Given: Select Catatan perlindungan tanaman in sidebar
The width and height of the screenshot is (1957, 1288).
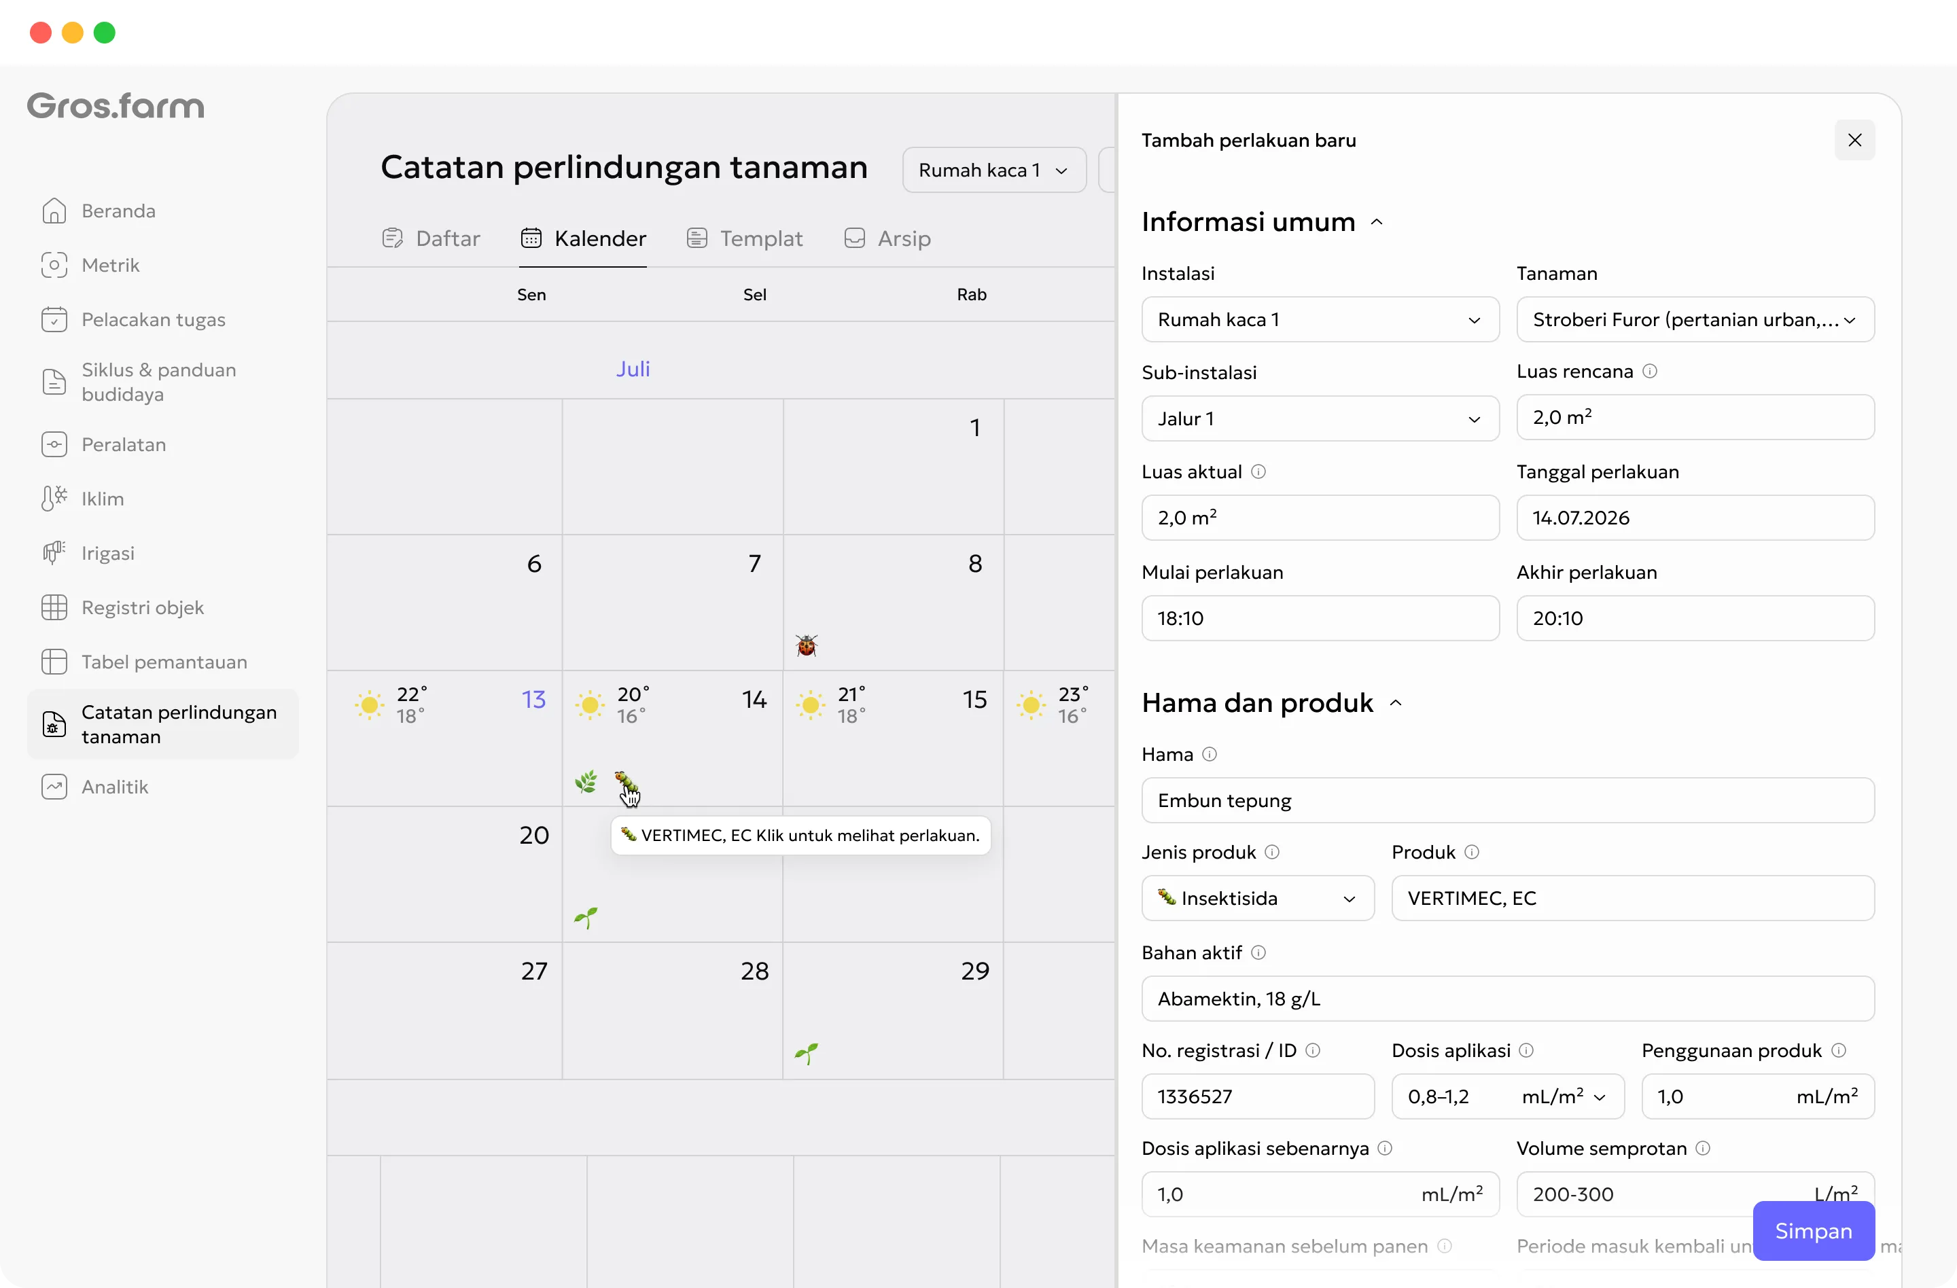Looking at the screenshot, I should click(x=163, y=724).
